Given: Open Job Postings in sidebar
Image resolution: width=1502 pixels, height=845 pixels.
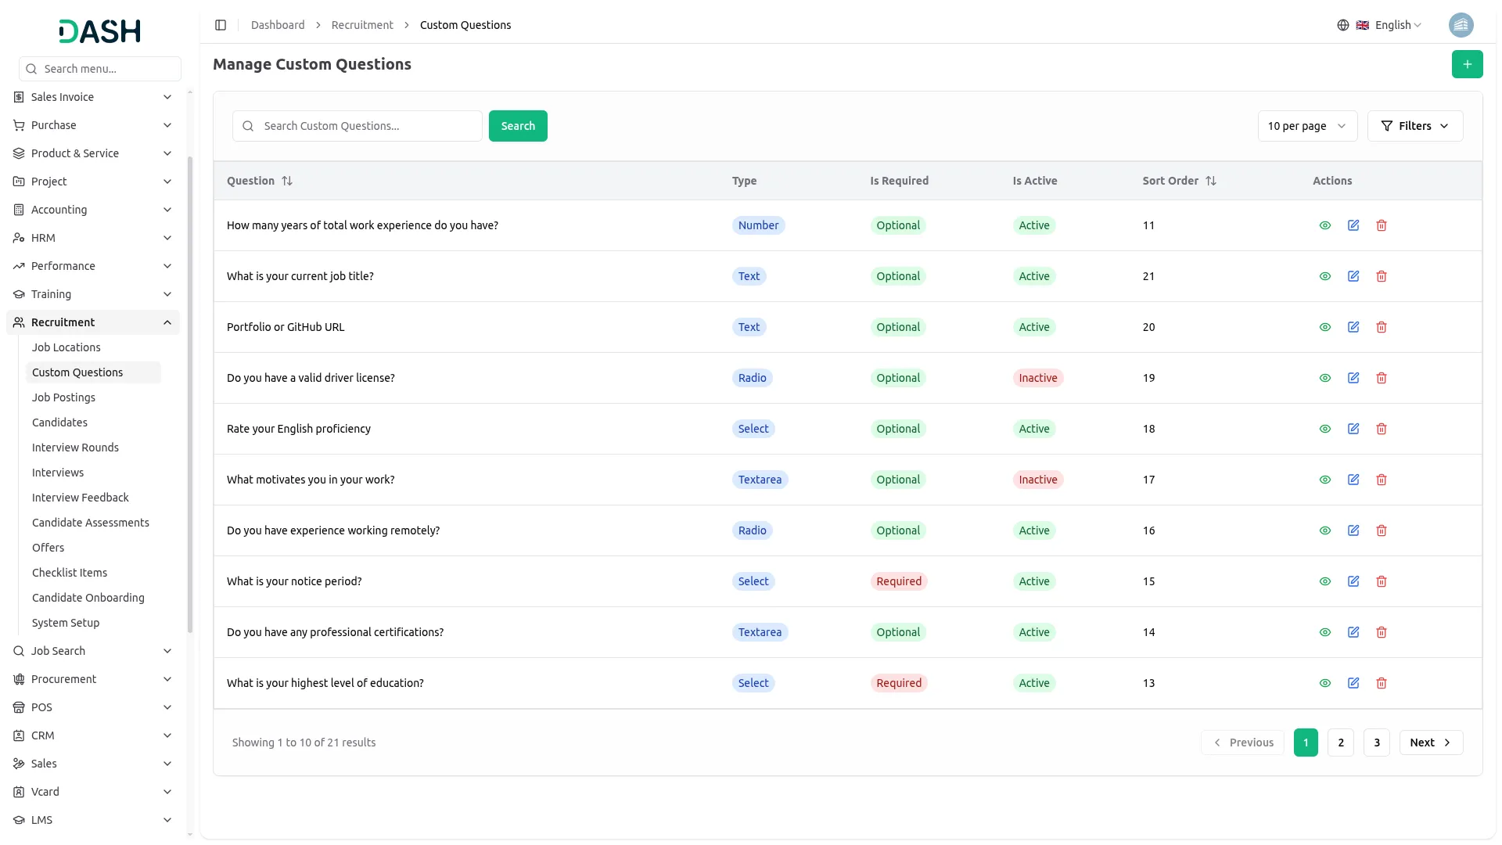Looking at the screenshot, I should coord(63,397).
